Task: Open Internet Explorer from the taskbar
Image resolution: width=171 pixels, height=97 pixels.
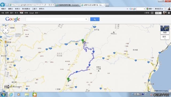Action: coord(11,95)
